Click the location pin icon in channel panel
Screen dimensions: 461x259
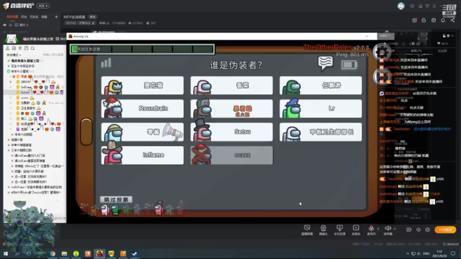(x=20, y=48)
